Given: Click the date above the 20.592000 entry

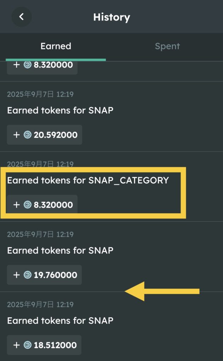Looking at the screenshot, I should (x=40, y=94).
